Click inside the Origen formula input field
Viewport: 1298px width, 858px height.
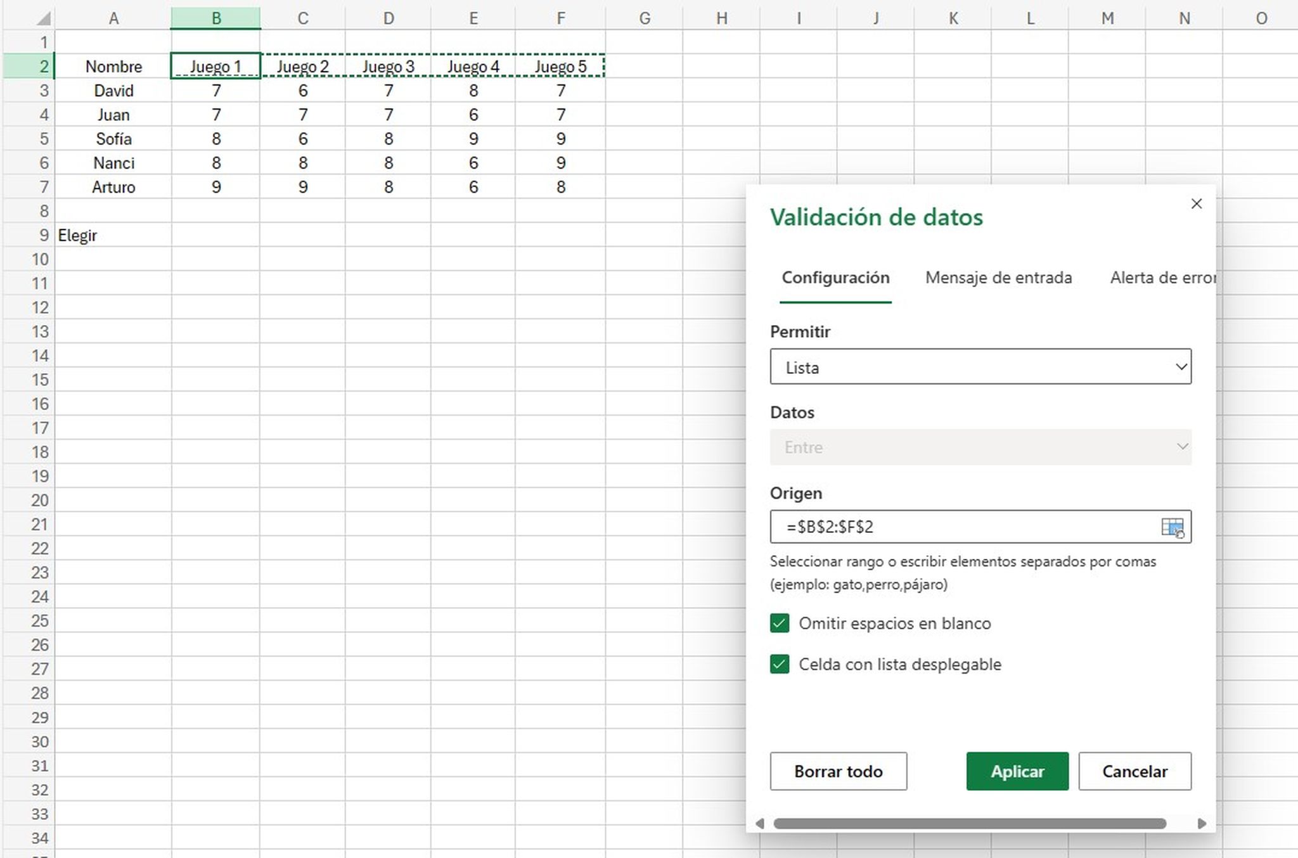pos(919,527)
